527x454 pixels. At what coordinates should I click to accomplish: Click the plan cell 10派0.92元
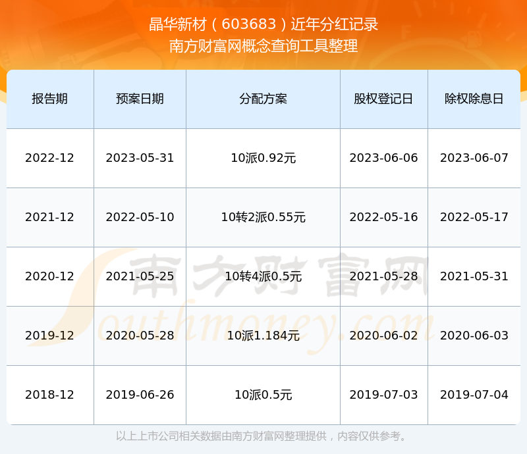[263, 158]
